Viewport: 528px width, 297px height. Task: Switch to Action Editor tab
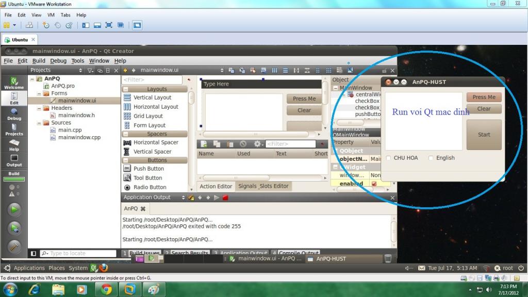216,186
